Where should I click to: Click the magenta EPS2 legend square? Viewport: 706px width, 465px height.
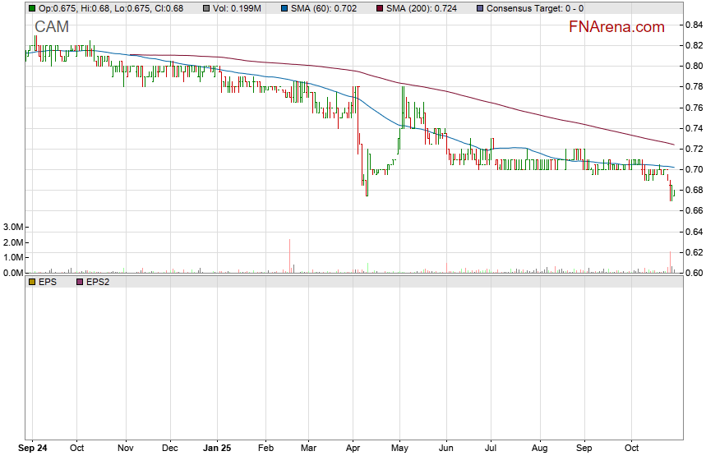coord(79,282)
